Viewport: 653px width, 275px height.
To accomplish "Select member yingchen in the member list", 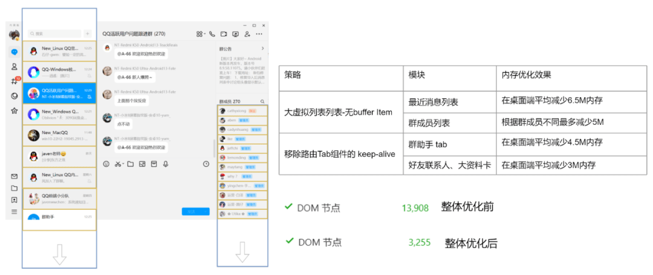I will pos(242,186).
